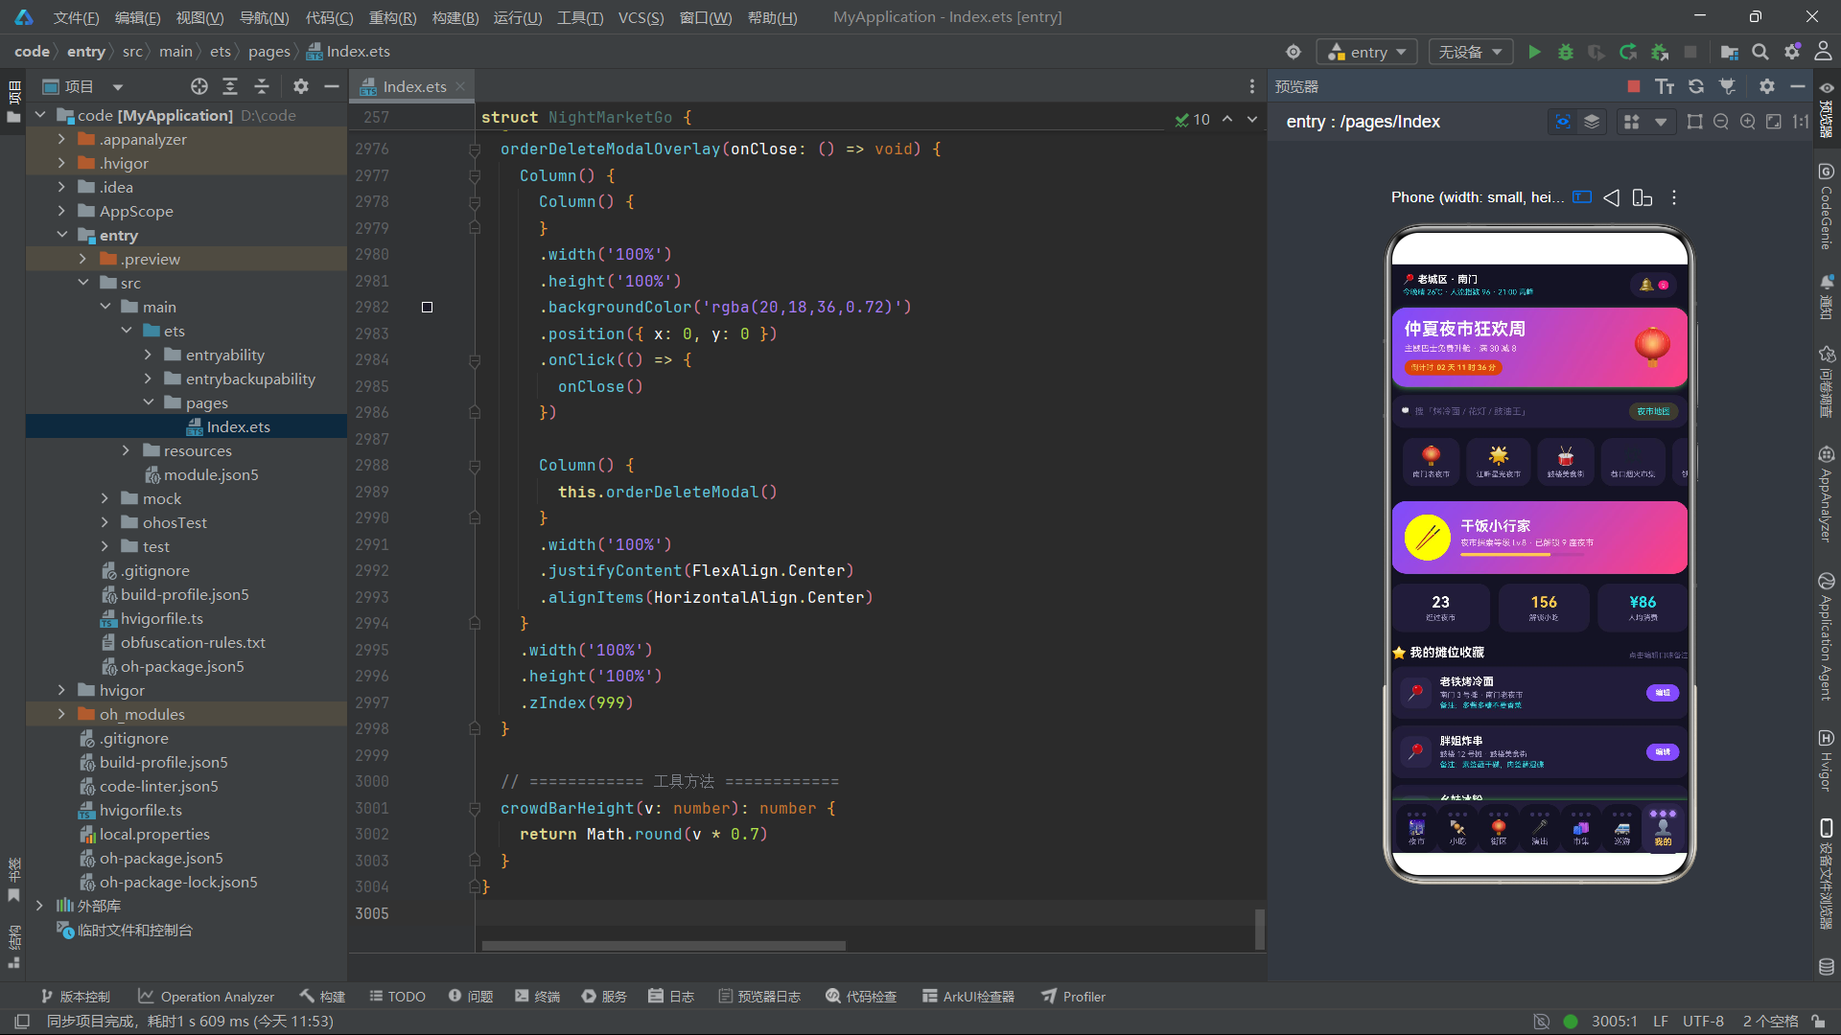
Task: Click the fit-to-screen icon in previewer
Action: point(1774,122)
